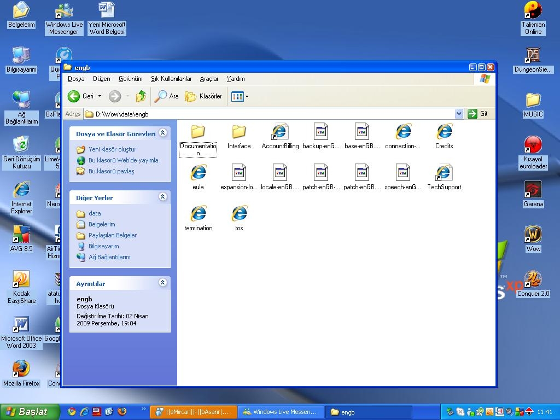Screen dimensions: 560x420
Task: Toggle the Klasörler folders pane
Action: (x=203, y=96)
